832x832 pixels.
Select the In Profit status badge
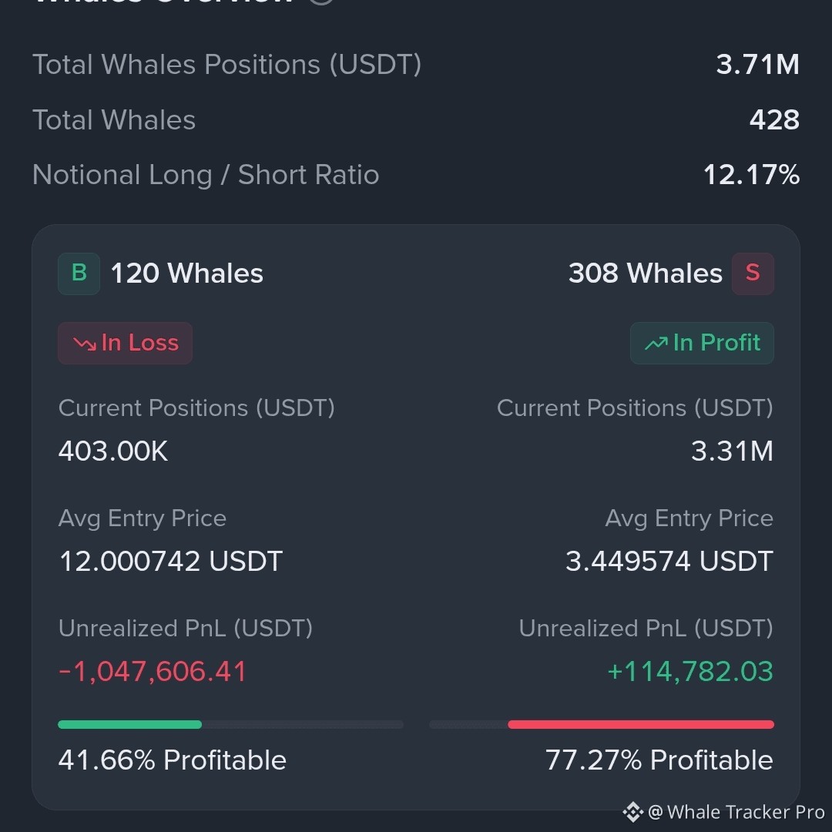[x=702, y=344]
